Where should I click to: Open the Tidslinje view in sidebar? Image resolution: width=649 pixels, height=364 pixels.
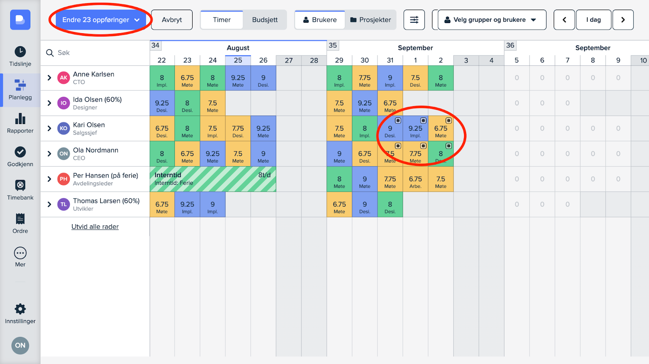20,56
